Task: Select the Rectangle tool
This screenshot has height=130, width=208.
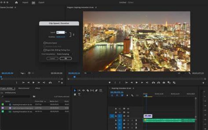Action: click(x=101, y=91)
